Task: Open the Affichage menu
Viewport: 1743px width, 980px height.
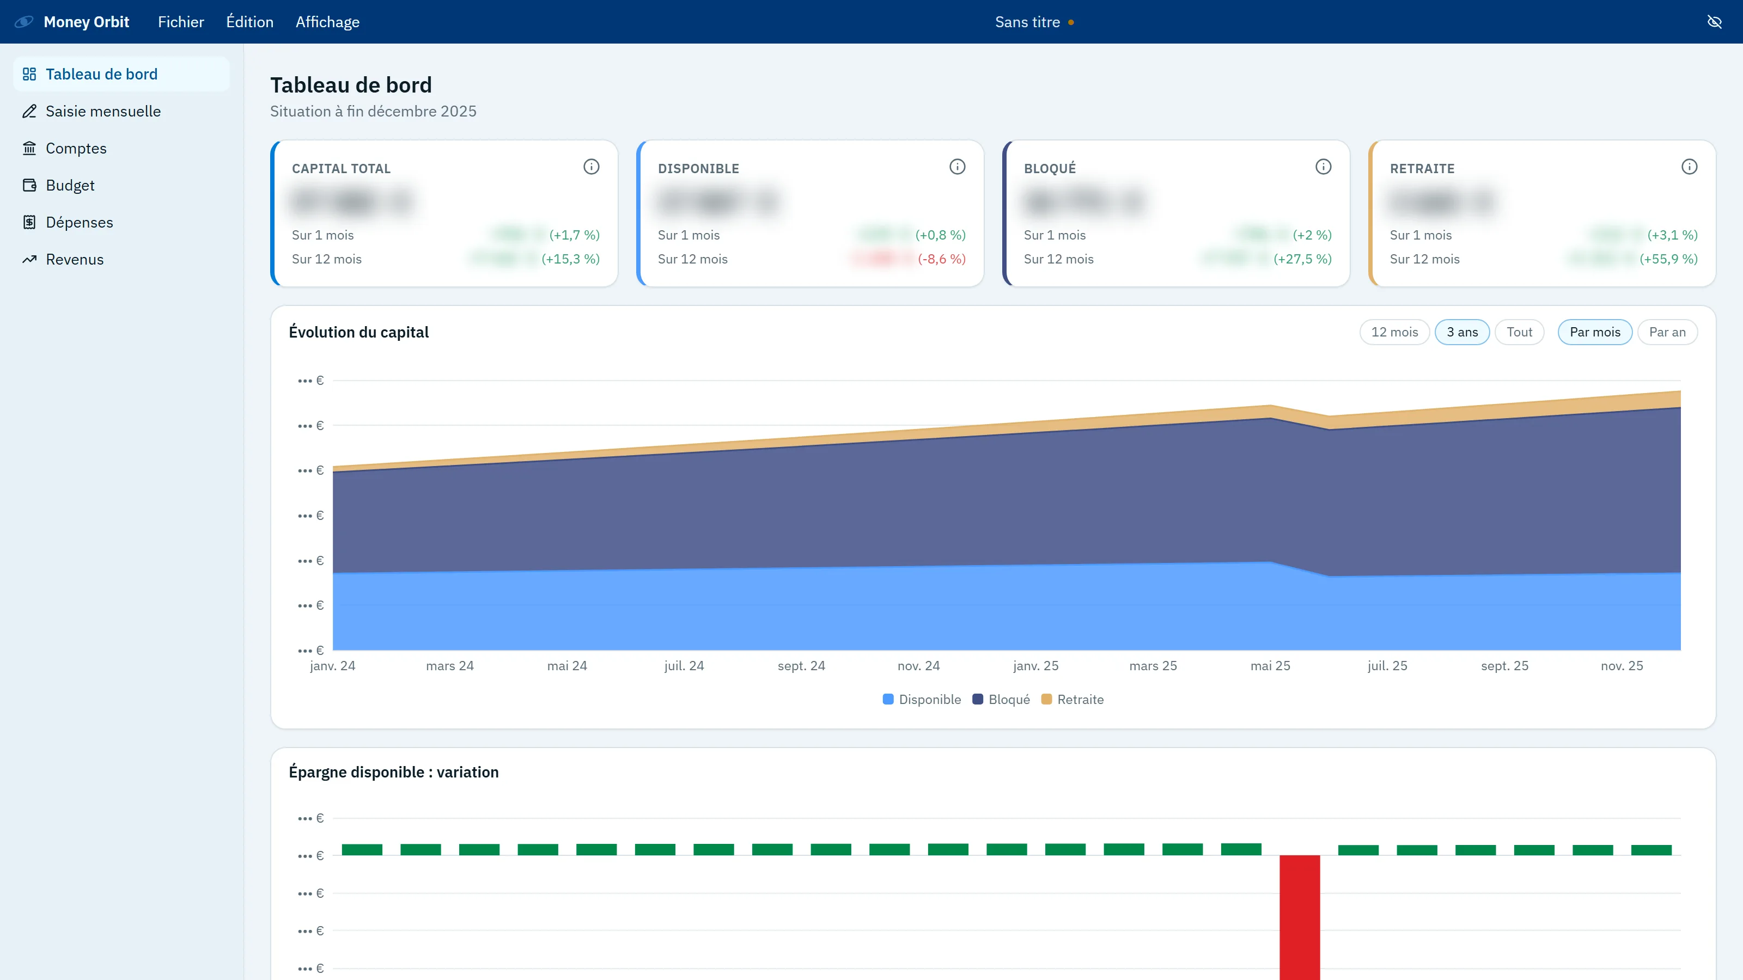Action: point(327,22)
